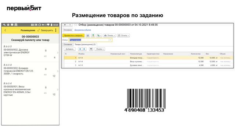235x132 pixels.
Task: Switch to Товары (размещение) (3) tab
Action: point(85,44)
